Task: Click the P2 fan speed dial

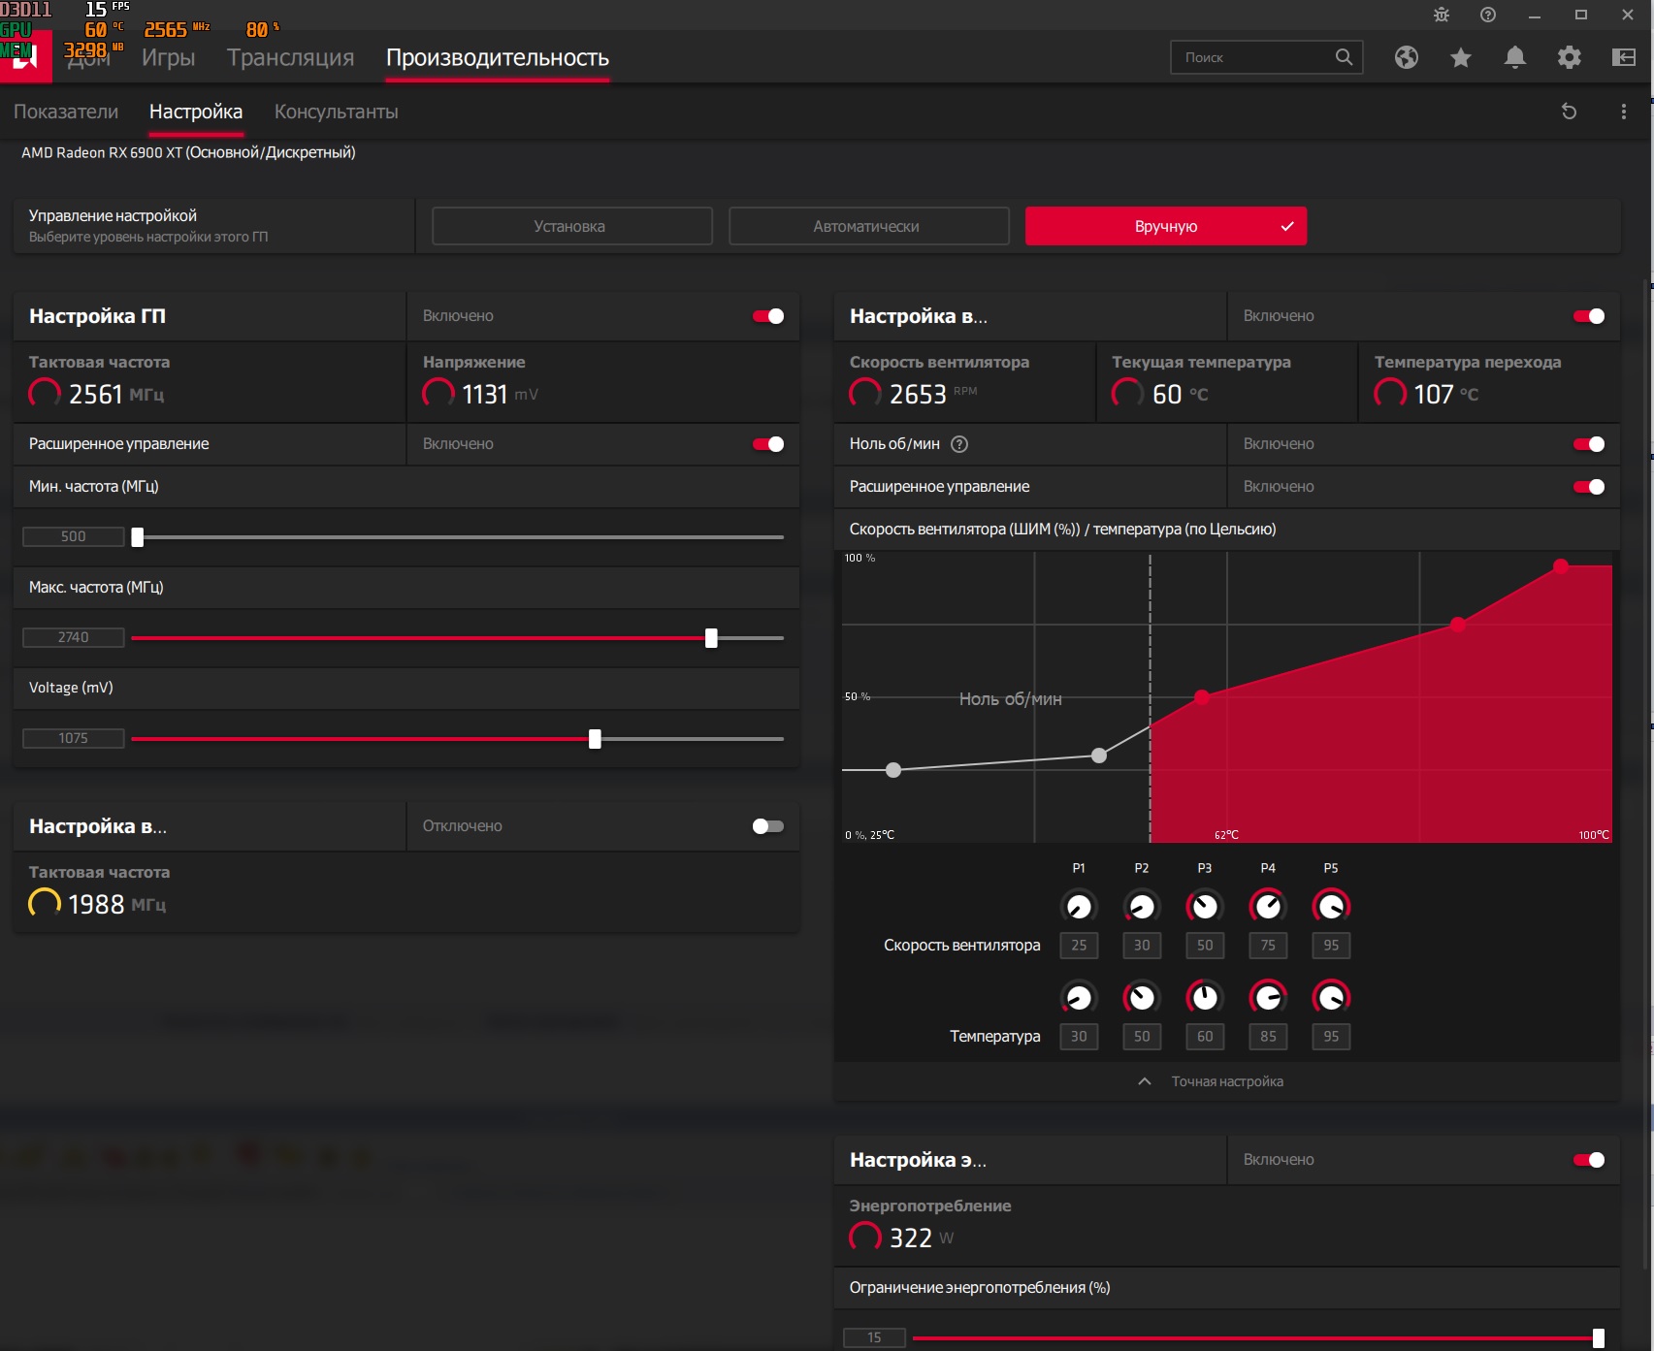Action: [x=1142, y=906]
